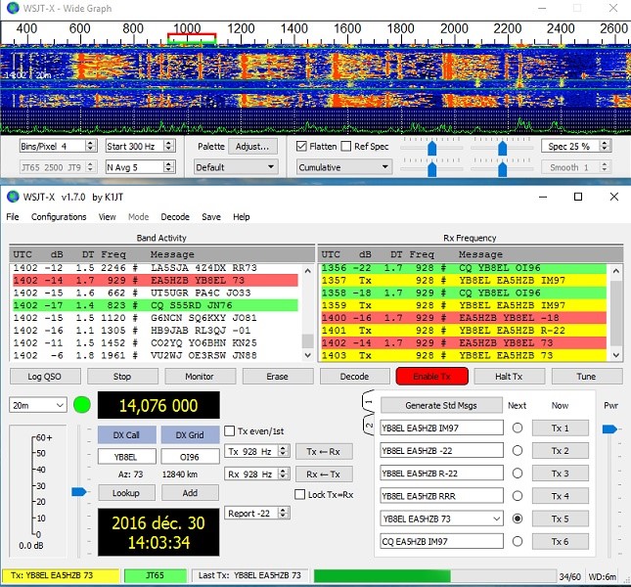Select decode row VU2WJ OE3RSW JN88
The height and width of the screenshot is (587, 631).
[156, 356]
